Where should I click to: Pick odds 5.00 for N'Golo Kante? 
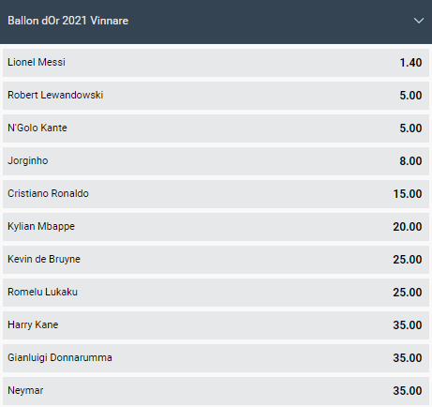(x=410, y=128)
